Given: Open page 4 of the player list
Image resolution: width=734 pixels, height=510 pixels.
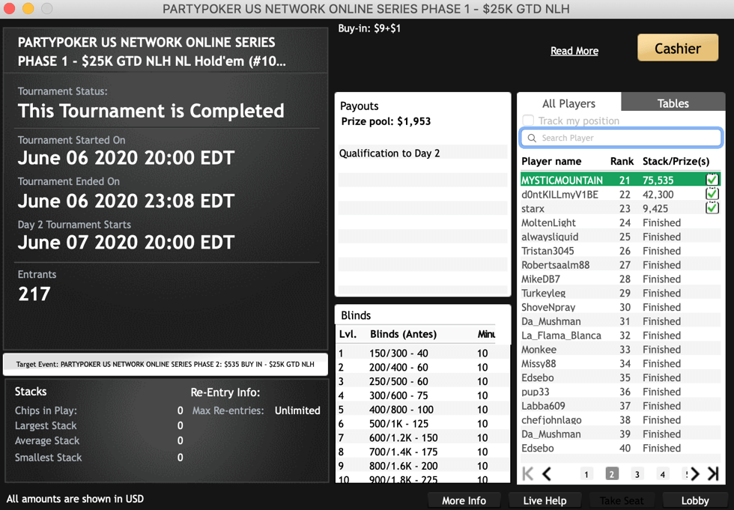Looking at the screenshot, I should point(662,474).
